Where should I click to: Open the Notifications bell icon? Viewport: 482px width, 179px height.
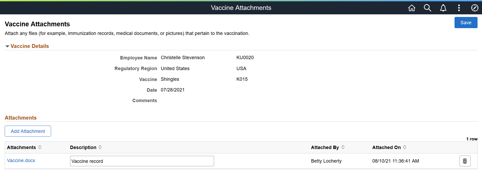pyautogui.click(x=443, y=8)
